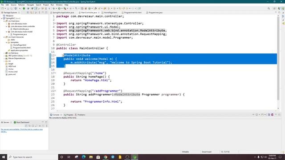Select Programmer.java in Package Explorer
This screenshot has width=285, height=160.
pyautogui.click(x=20, y=34)
